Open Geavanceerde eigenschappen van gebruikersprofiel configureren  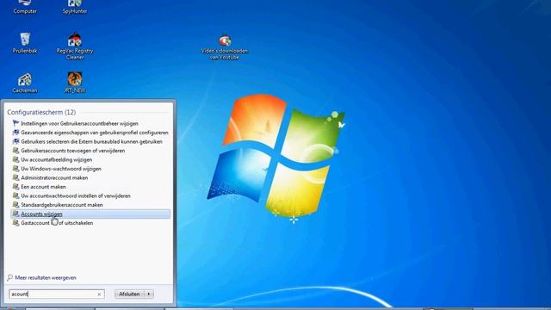pos(95,133)
